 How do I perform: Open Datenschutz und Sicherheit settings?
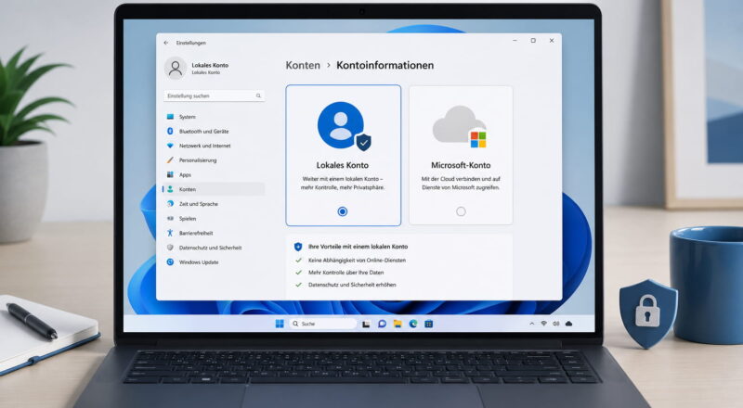[214, 248]
